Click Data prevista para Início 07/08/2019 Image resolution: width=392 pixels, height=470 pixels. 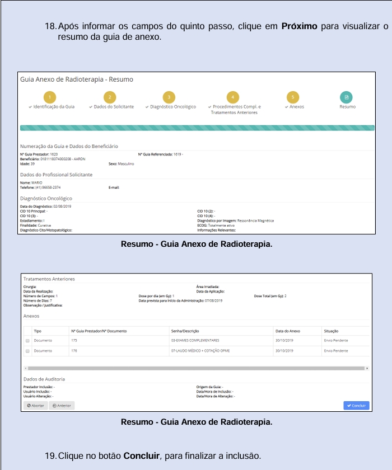pyautogui.click(x=180, y=300)
